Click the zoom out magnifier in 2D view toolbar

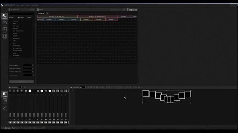pyautogui.click(x=91, y=87)
